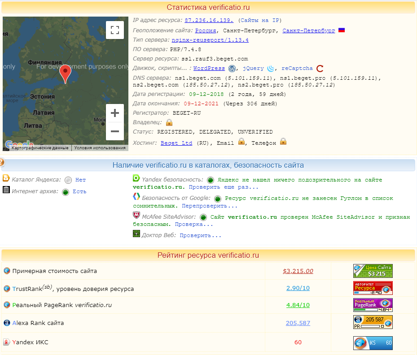The height and width of the screenshot is (355, 417).
Task: Click Нет next to Каталог Яндекса
Action: click(81, 180)
